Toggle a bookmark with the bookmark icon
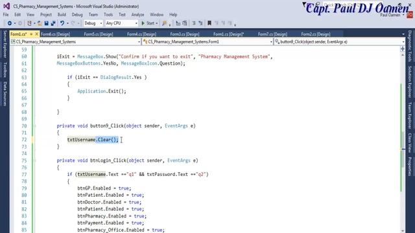The image size is (415, 233). [209, 23]
